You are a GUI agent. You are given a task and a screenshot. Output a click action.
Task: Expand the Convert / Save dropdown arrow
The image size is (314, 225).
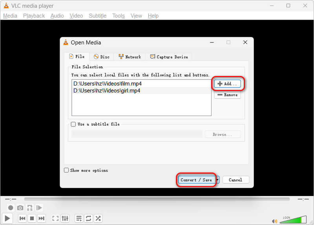coord(217,180)
